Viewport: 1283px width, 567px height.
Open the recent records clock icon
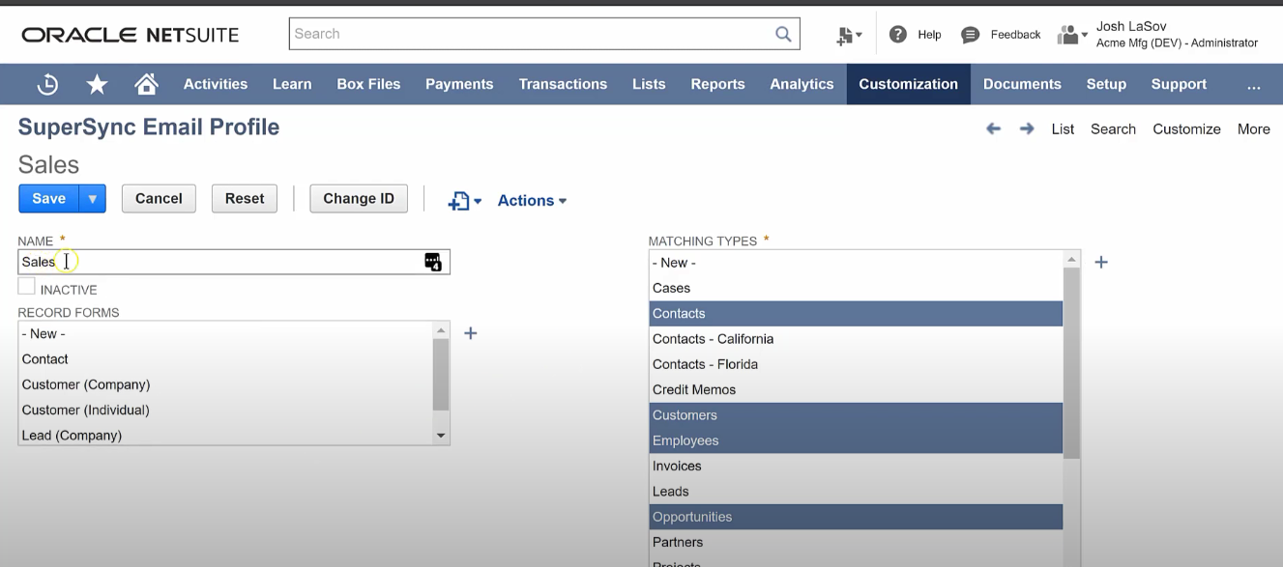tap(46, 84)
